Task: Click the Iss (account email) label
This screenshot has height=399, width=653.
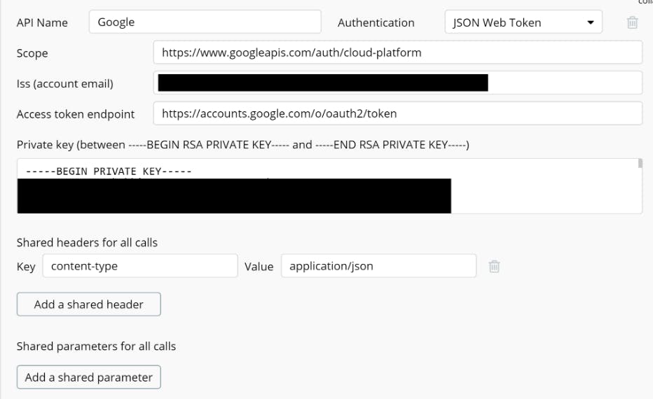Action: point(64,83)
